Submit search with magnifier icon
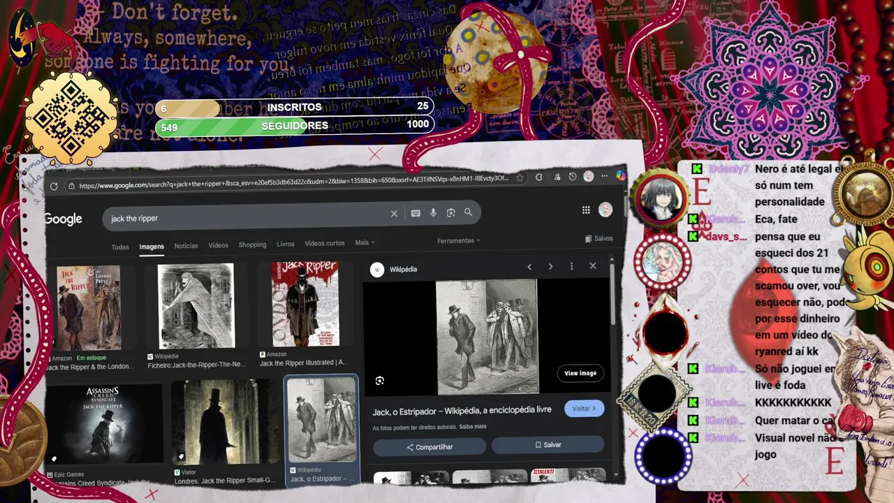The width and height of the screenshot is (894, 503). [468, 212]
